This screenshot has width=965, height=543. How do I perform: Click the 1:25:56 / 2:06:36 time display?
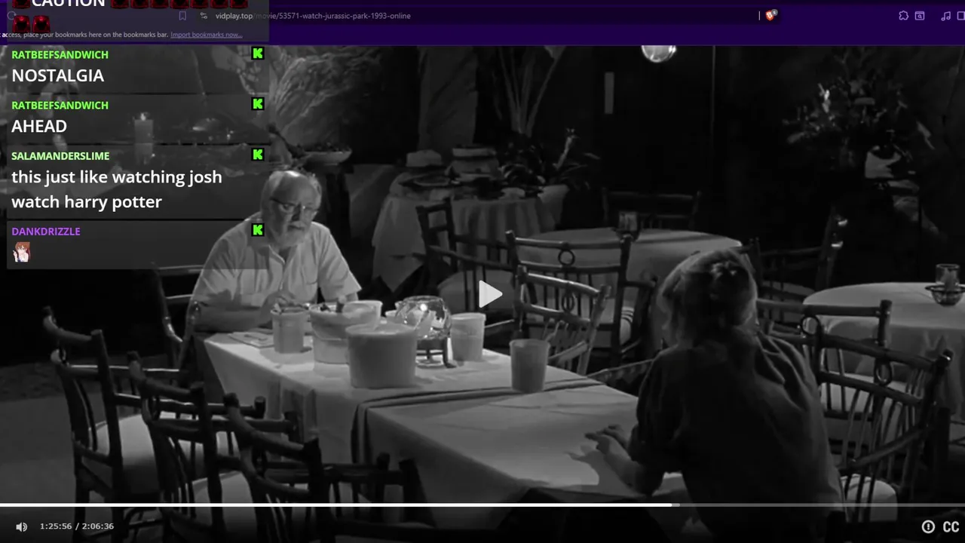[77, 526]
